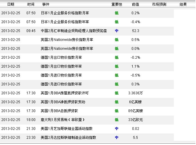
Task: Click the 07:50 time in 日本1月企业服务价格指数月率 row
Action: pyautogui.click(x=31, y=13)
